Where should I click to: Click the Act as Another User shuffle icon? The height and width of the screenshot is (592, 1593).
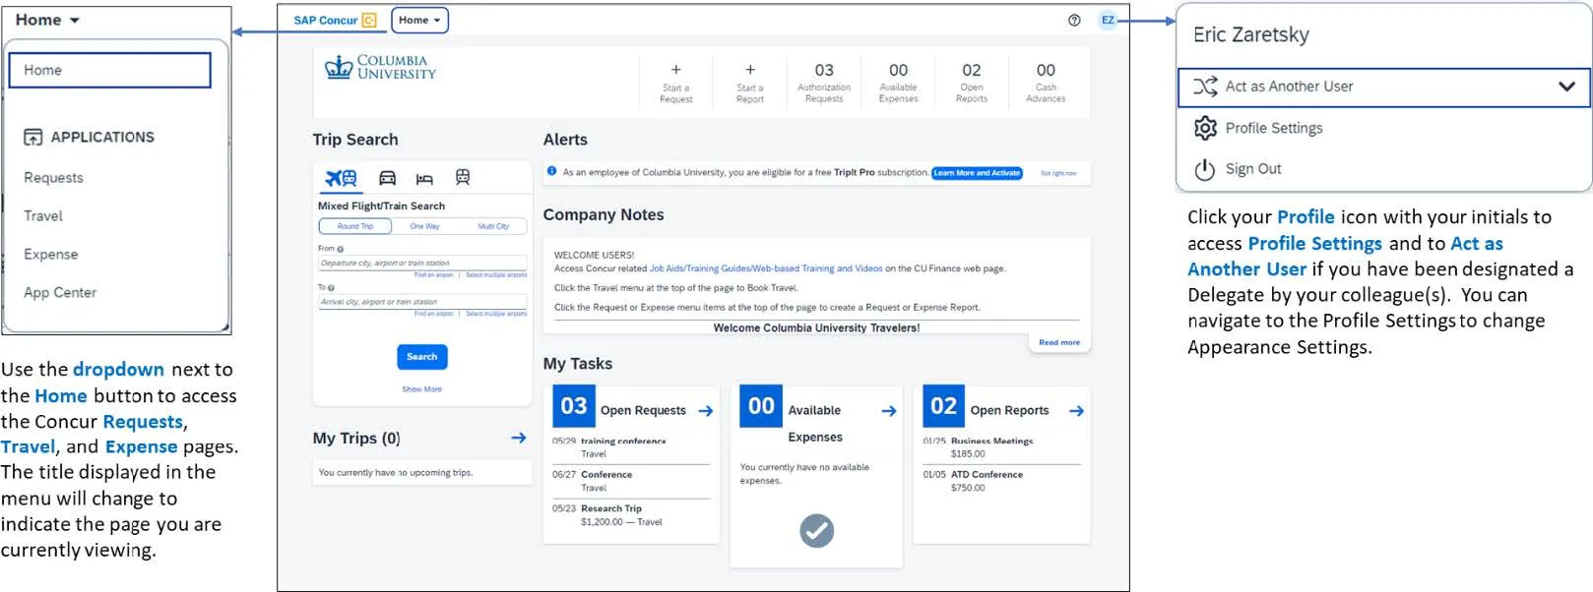point(1205,87)
